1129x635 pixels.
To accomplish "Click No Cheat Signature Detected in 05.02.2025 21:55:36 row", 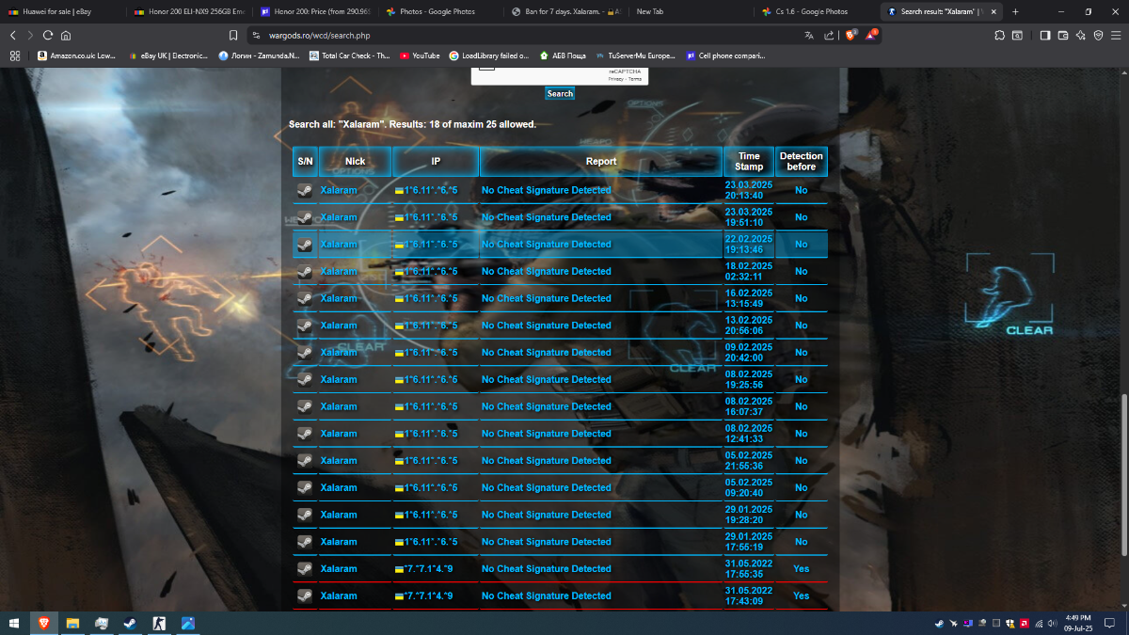I will 547,461.
